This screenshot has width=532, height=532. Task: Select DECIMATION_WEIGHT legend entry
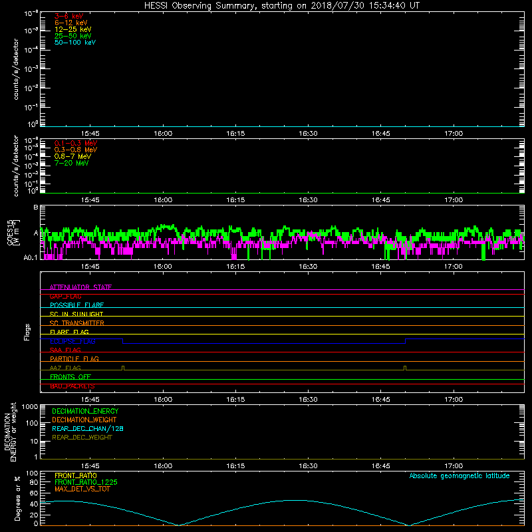tap(84, 420)
